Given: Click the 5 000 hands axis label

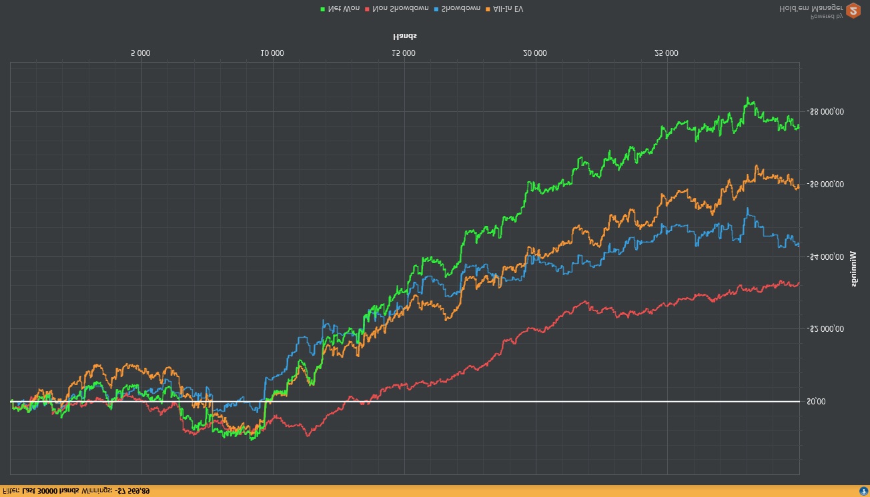Looking at the screenshot, I should tap(140, 53).
